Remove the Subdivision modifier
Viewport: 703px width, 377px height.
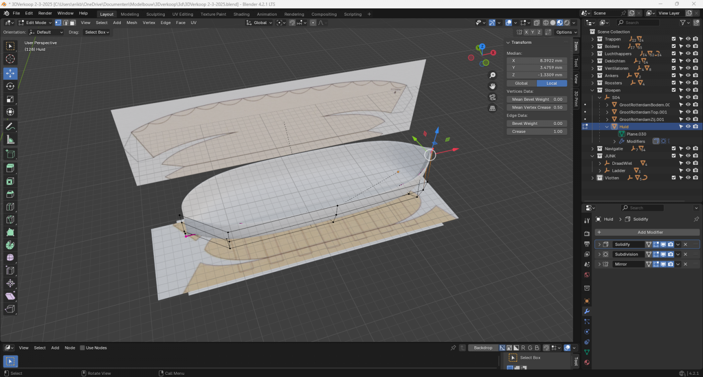[x=685, y=254]
